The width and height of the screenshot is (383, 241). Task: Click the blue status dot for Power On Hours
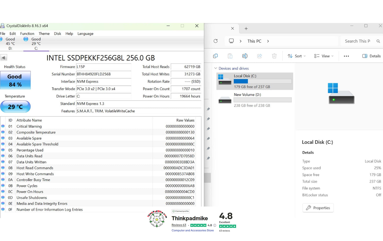pyautogui.click(x=3, y=191)
